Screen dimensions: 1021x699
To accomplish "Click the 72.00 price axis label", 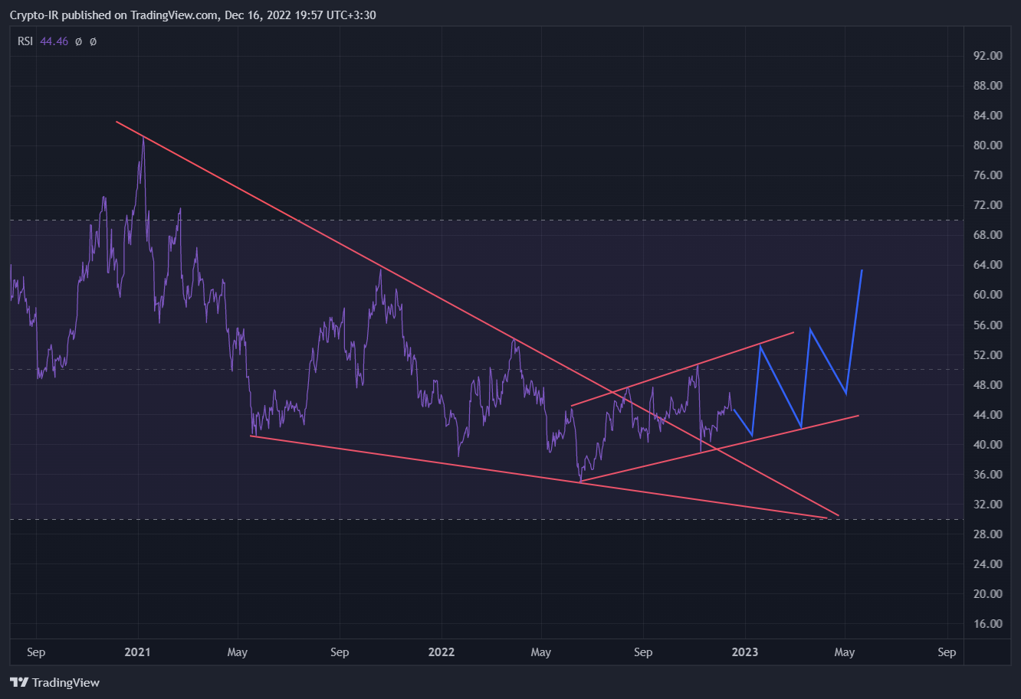I will (x=987, y=205).
